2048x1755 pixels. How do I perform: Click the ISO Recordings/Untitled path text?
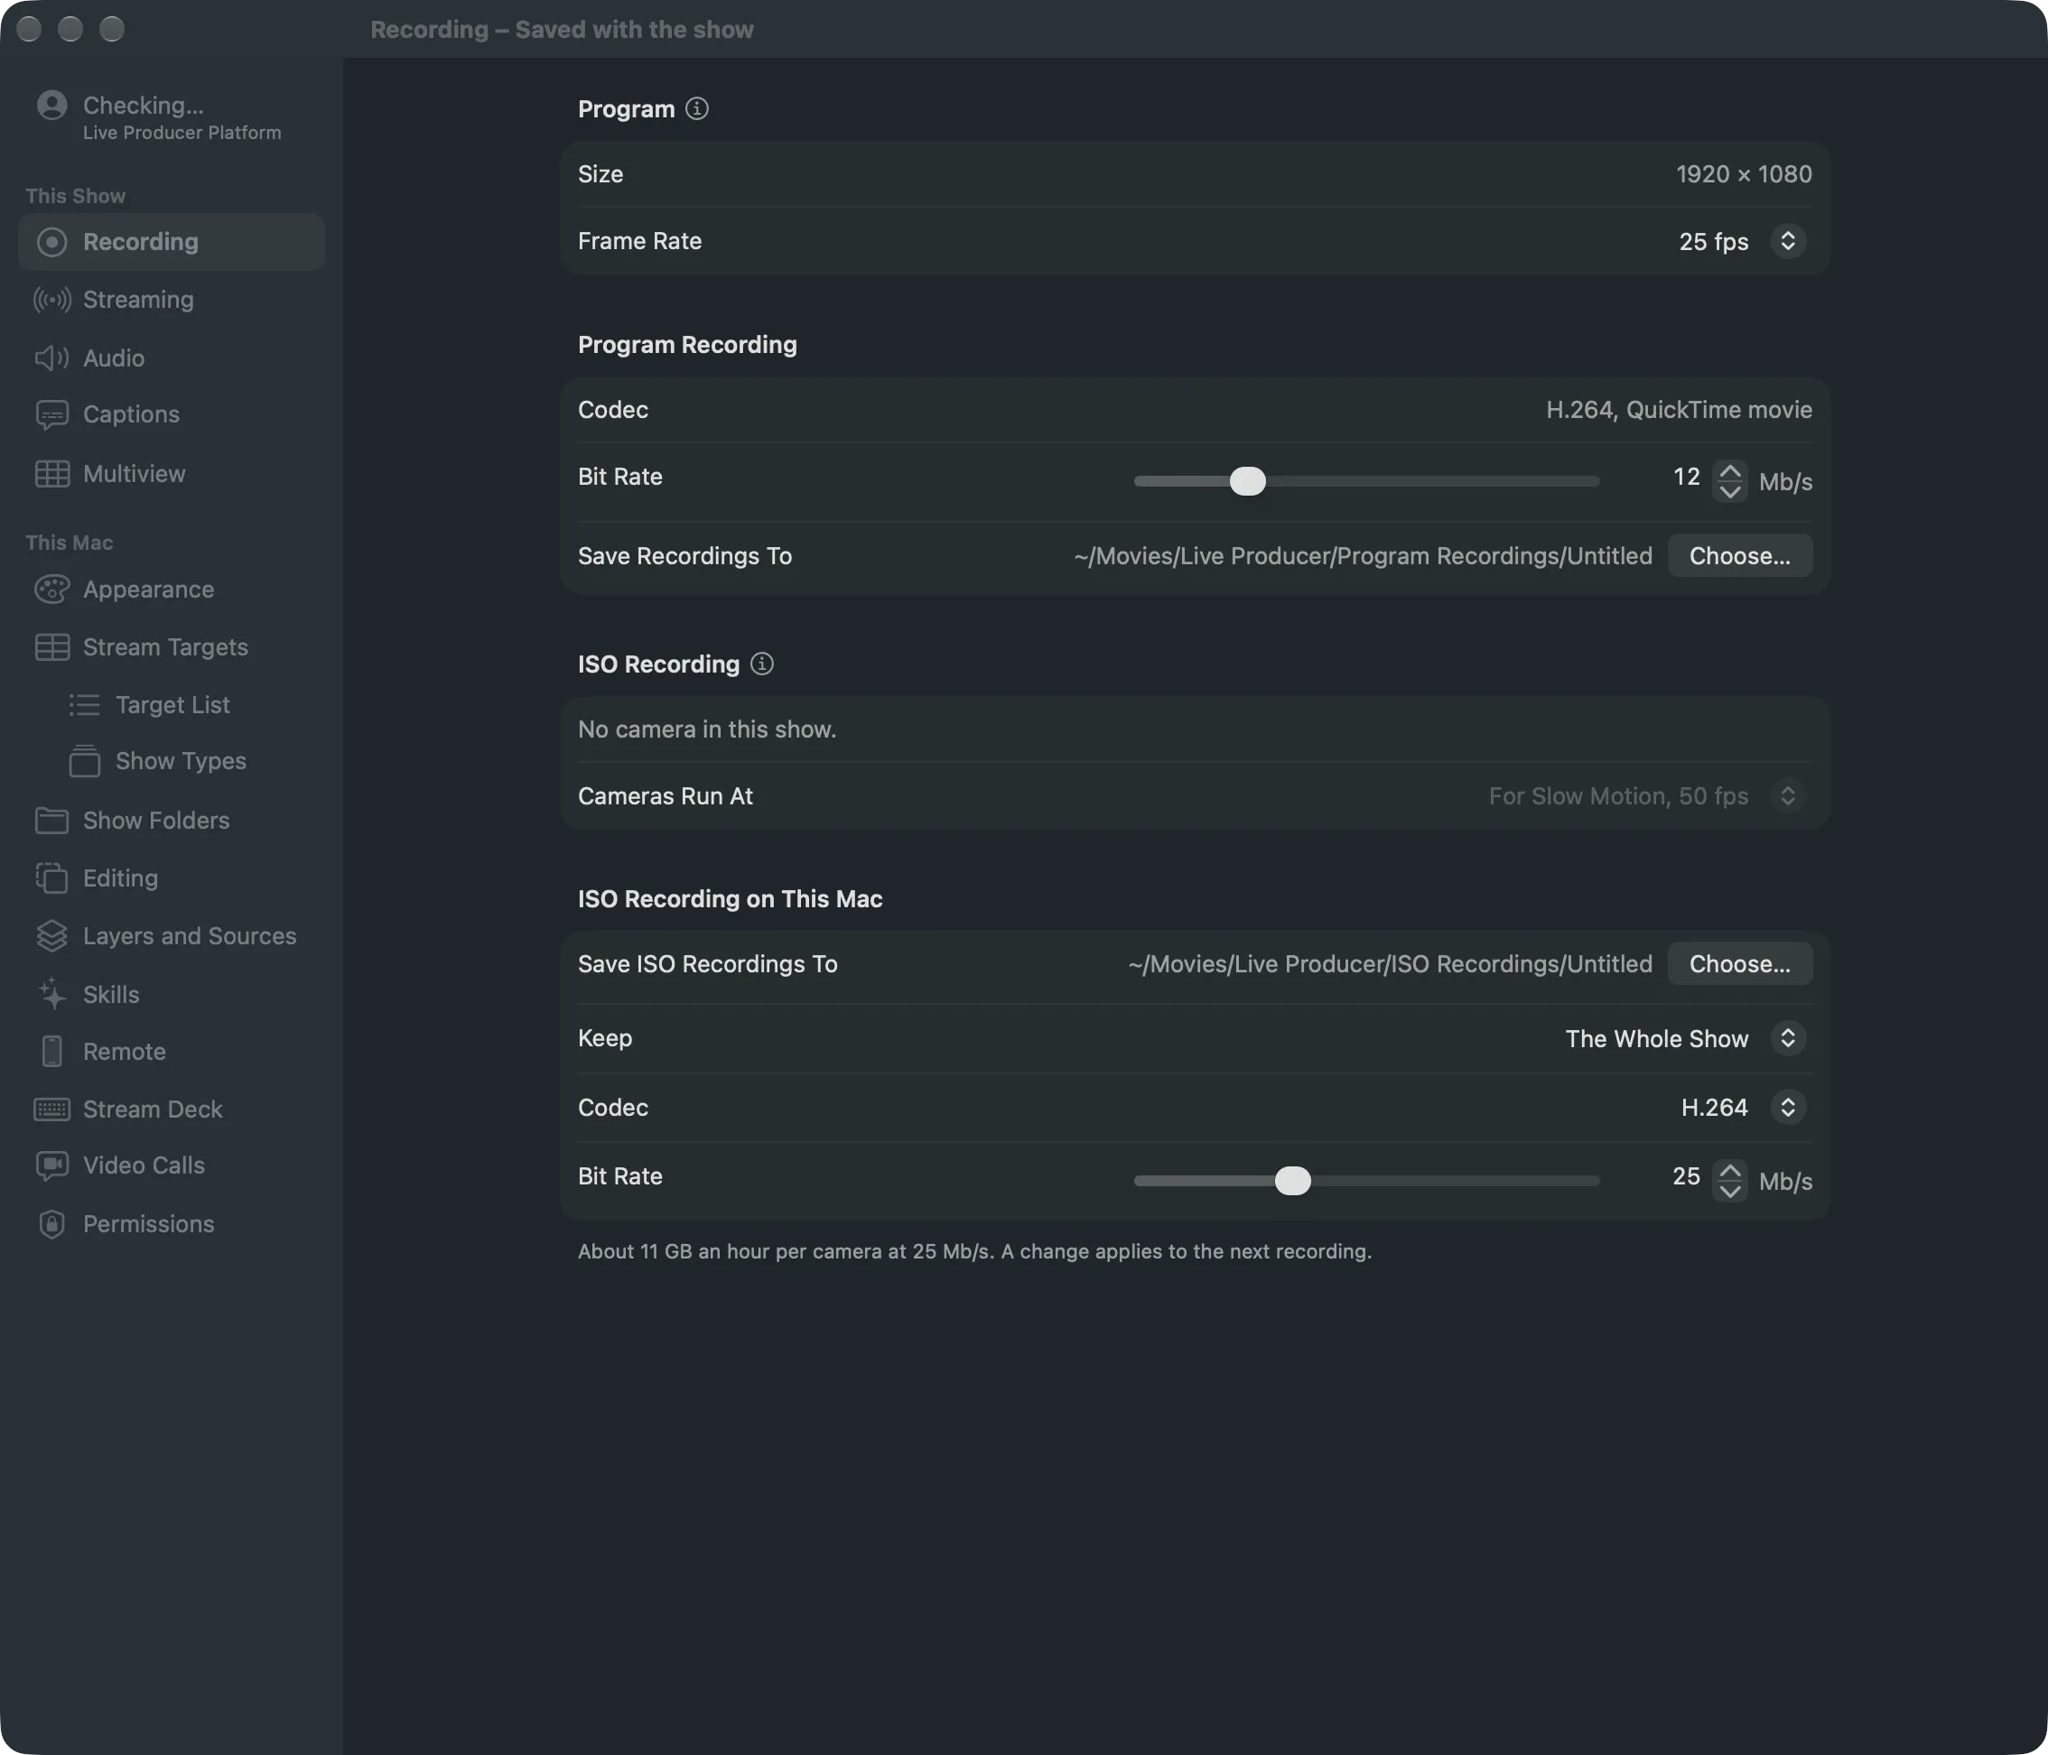[x=1390, y=964]
